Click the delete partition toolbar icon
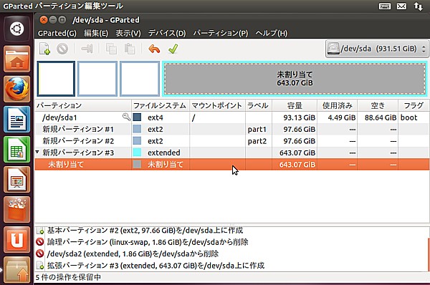This screenshot has height=285, width=430. point(62,49)
